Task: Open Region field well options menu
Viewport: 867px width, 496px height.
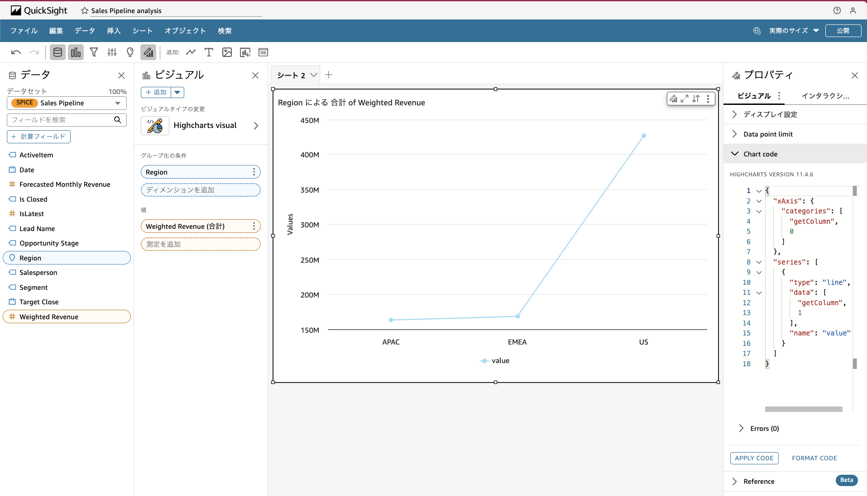Action: (254, 172)
